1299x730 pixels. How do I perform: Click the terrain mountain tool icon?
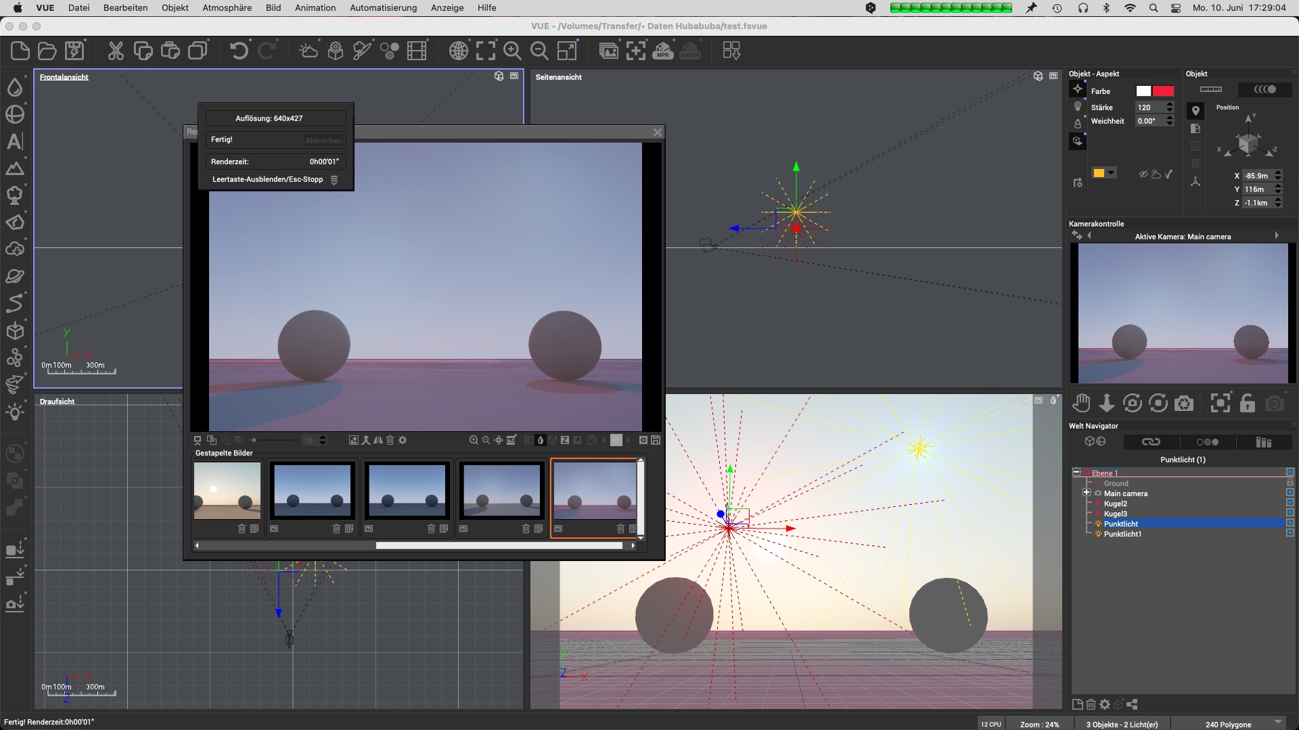[14, 168]
